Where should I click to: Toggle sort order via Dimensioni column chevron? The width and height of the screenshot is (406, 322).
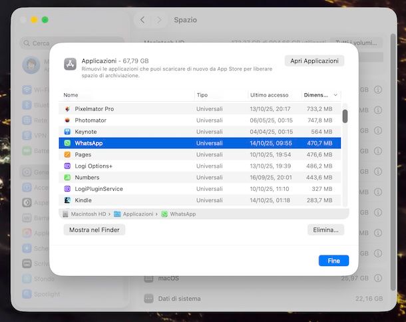coord(335,95)
